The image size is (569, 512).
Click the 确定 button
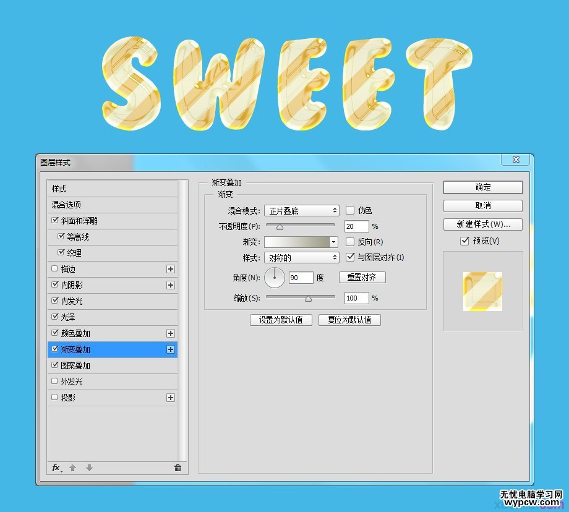[482, 187]
